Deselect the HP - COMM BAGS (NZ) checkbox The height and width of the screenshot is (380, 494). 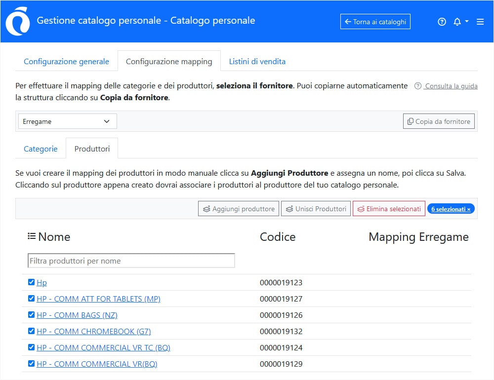tap(31, 315)
